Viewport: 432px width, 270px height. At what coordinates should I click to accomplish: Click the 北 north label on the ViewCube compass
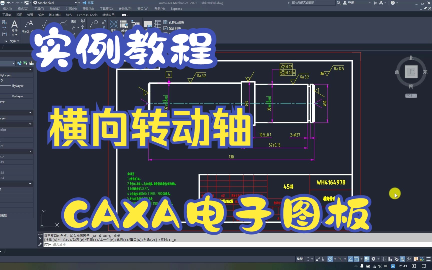point(411,58)
